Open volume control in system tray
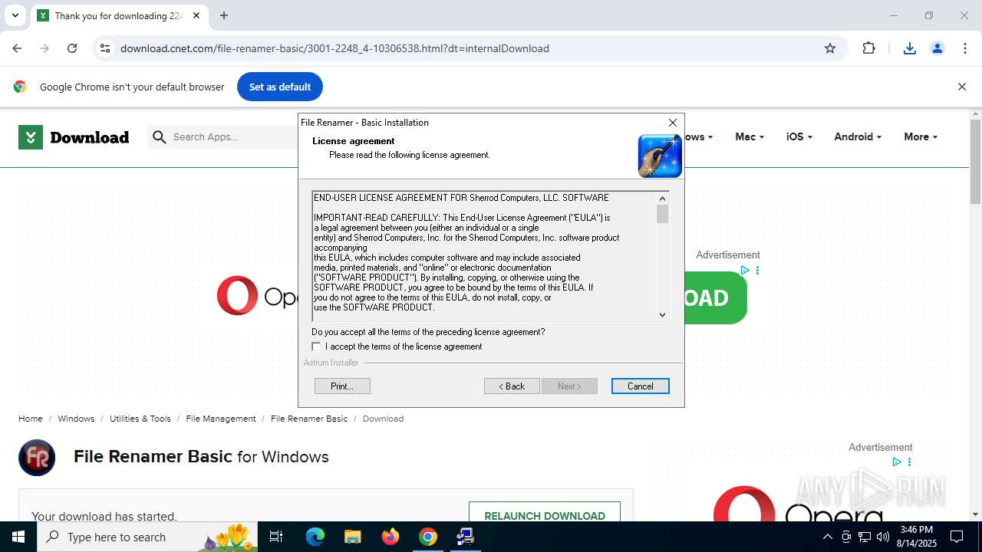 [882, 537]
